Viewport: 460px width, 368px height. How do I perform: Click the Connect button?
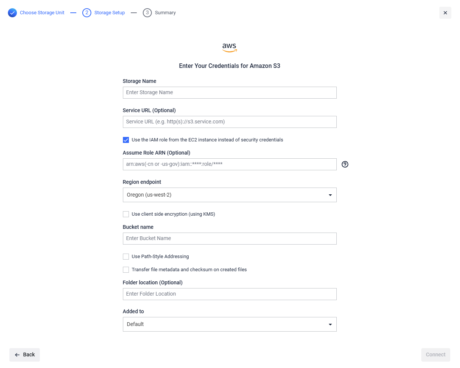point(436,355)
